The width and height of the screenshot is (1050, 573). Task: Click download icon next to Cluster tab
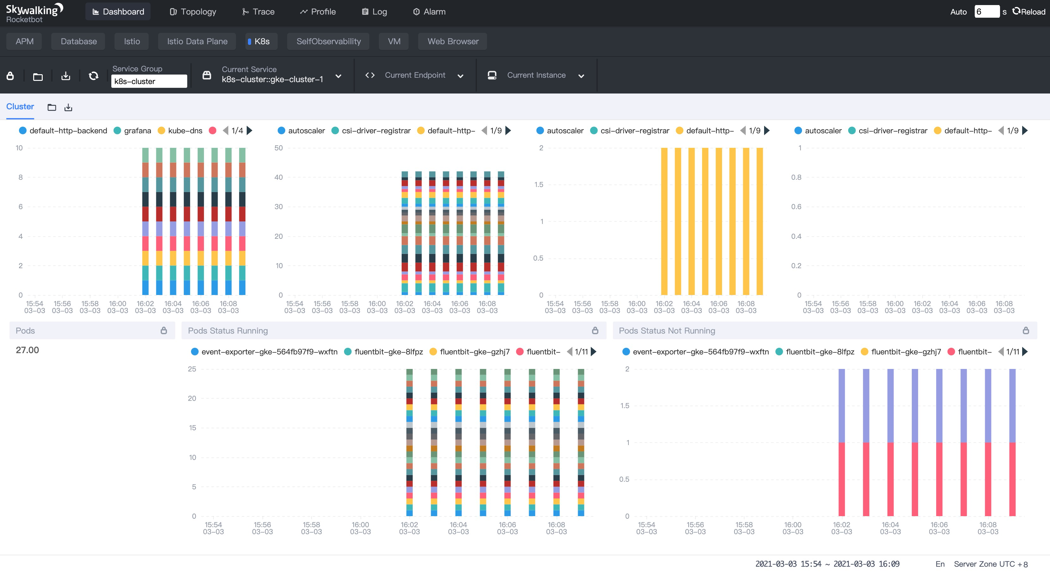tap(69, 107)
